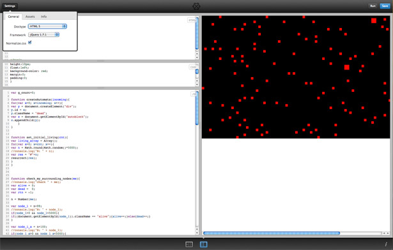Select the split-pane layout icon
This screenshot has width=393, height=250.
pyautogui.click(x=203, y=244)
